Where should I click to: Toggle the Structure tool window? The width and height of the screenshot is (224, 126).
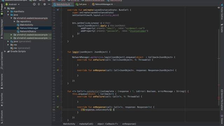(2, 117)
